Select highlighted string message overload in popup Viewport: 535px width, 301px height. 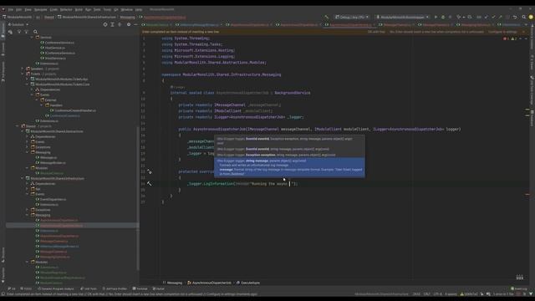coord(289,167)
